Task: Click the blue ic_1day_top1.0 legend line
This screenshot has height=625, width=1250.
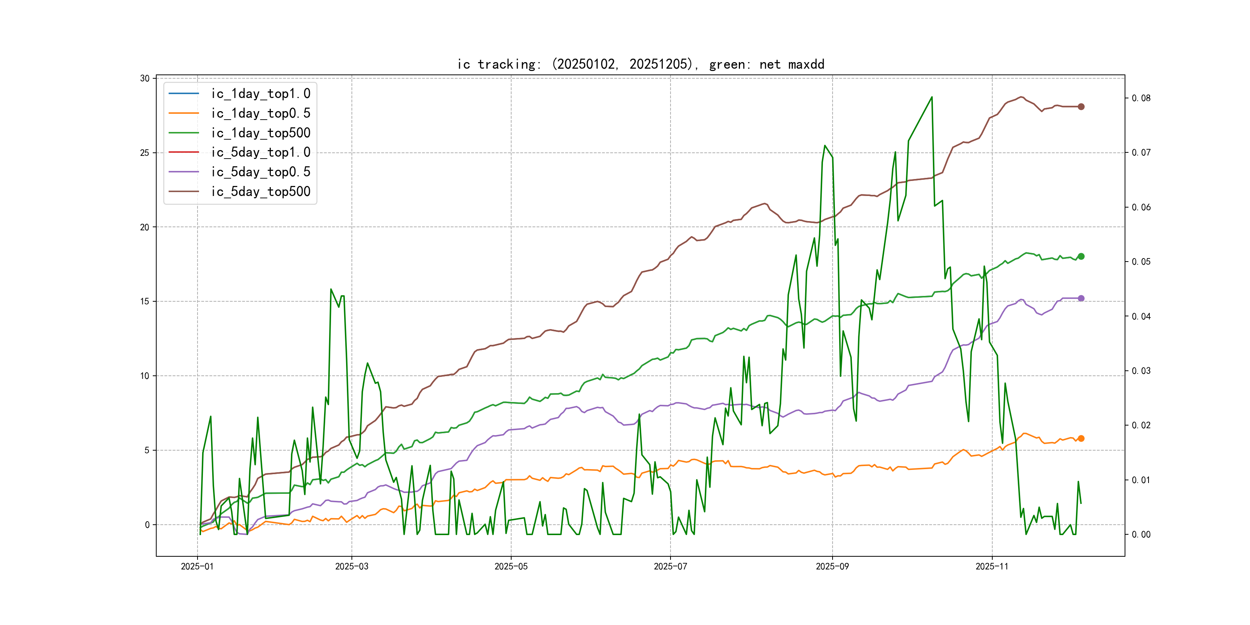Action: [183, 93]
